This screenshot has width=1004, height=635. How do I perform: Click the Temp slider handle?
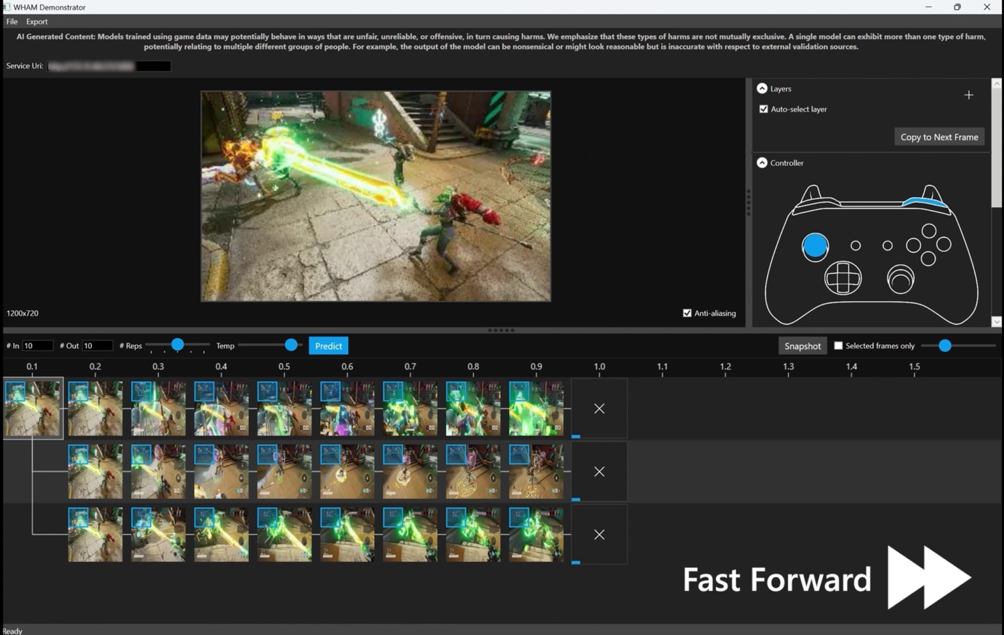(291, 345)
